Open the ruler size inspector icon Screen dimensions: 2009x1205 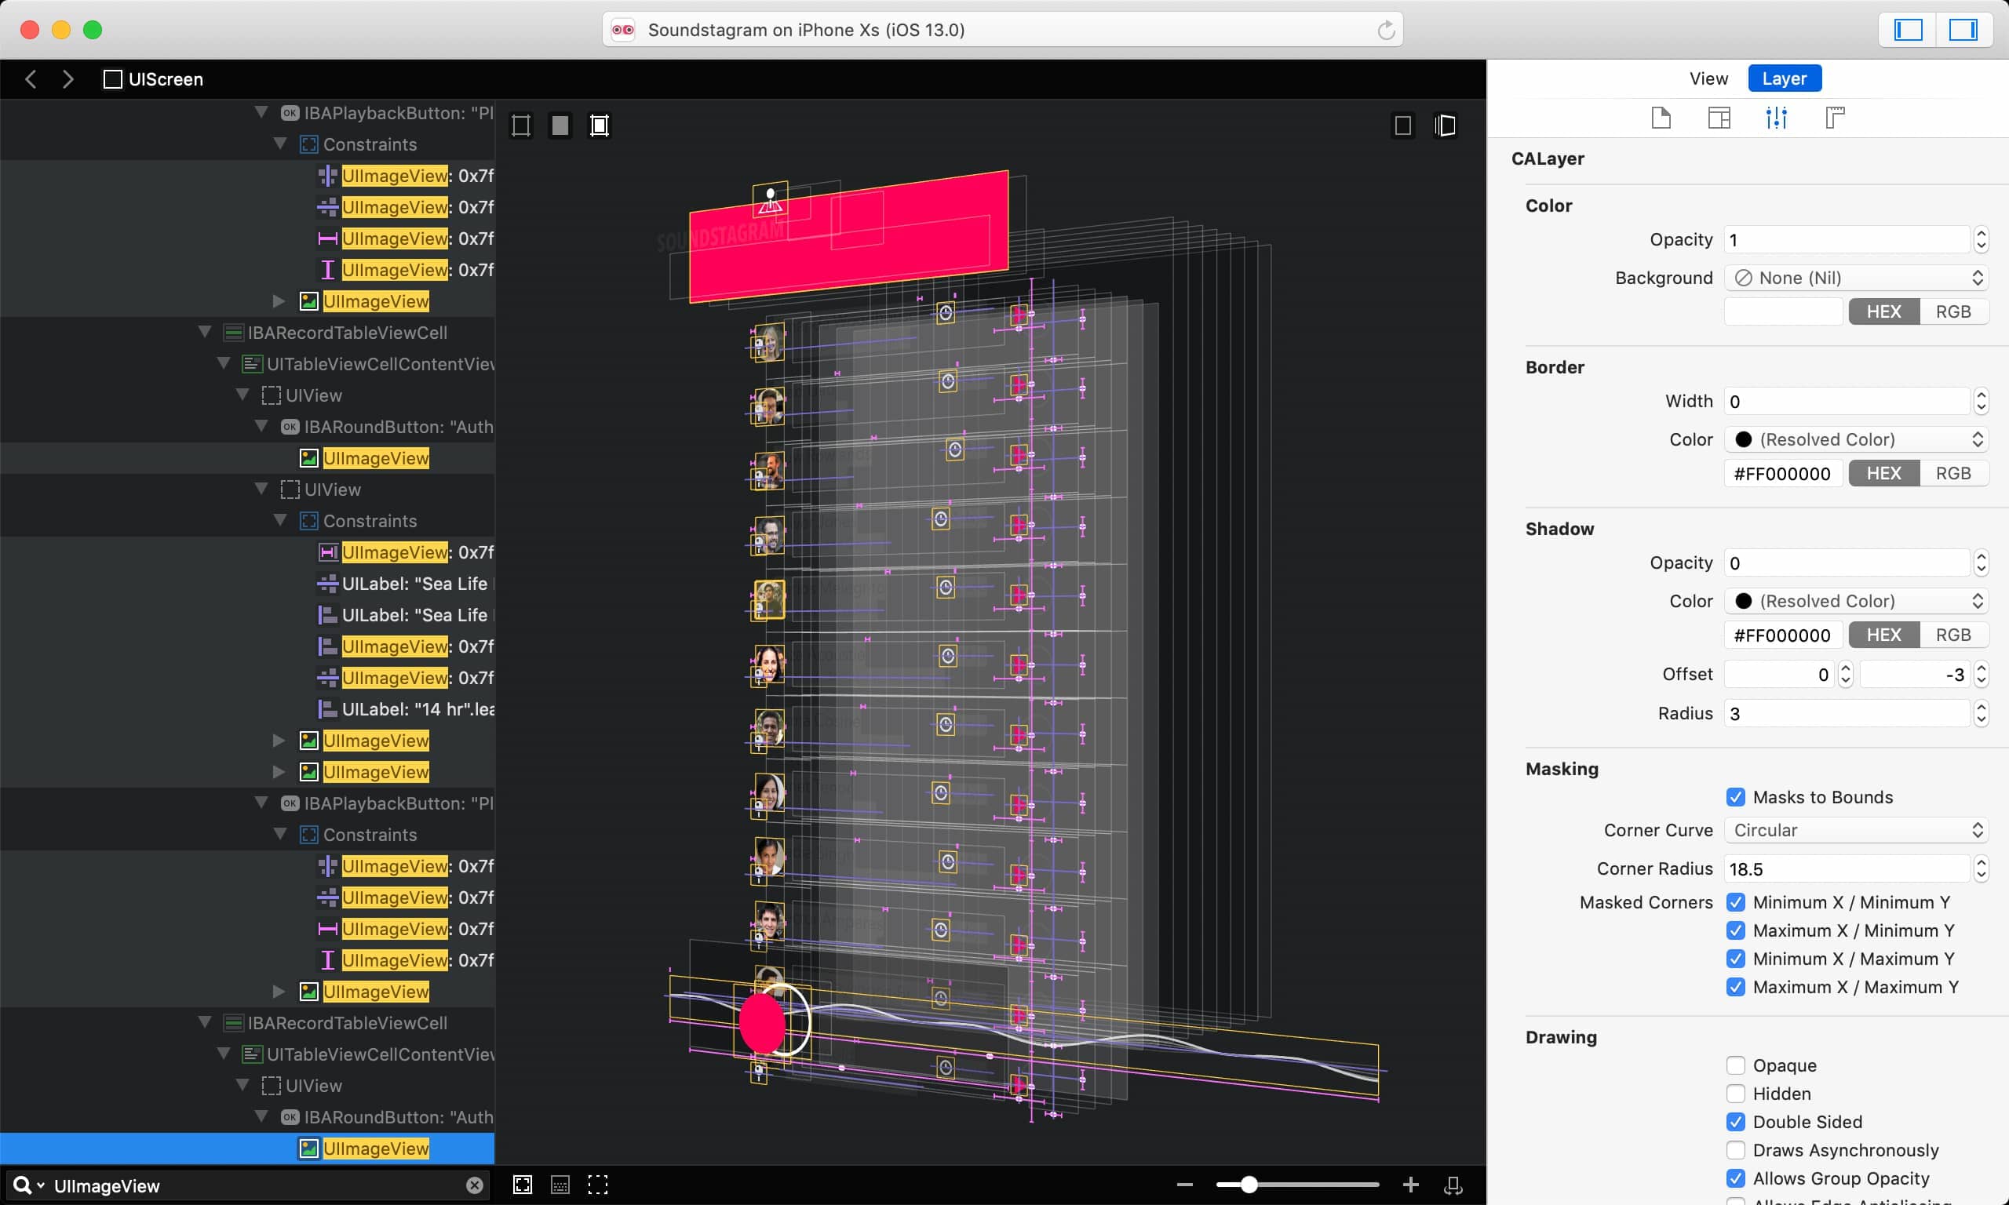(x=1835, y=118)
